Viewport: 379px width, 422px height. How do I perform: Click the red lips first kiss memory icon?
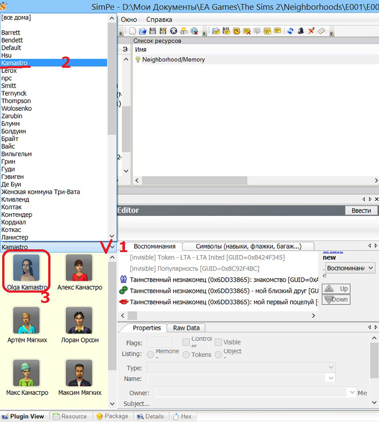124,302
